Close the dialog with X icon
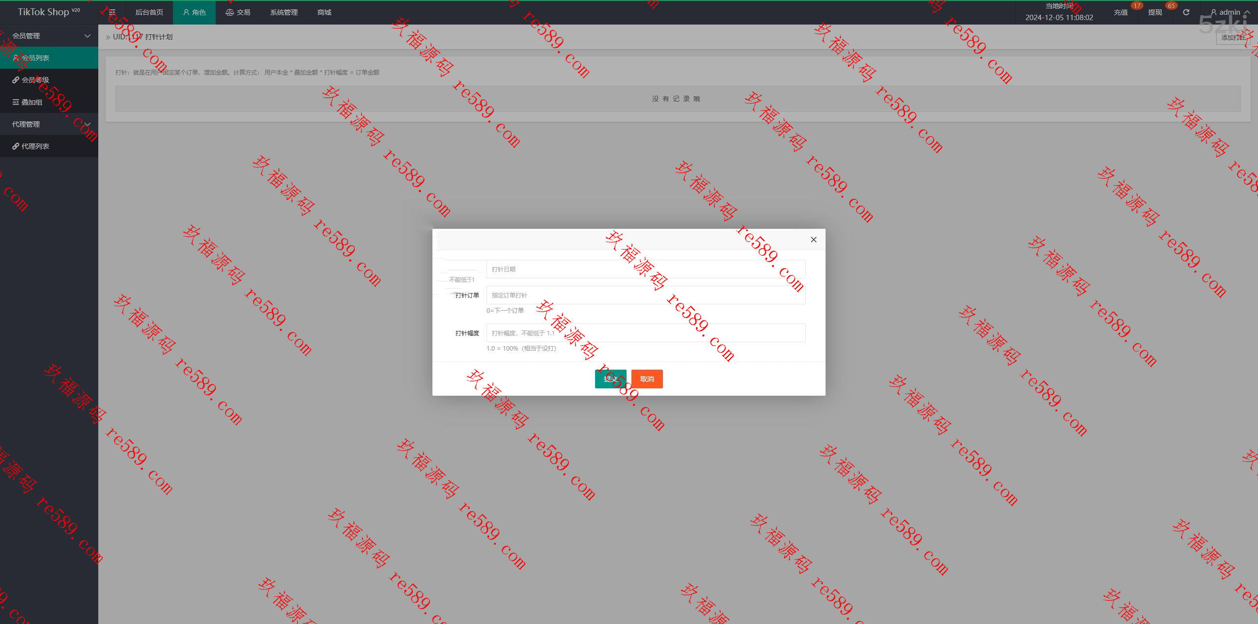Viewport: 1258px width, 624px height. (x=813, y=240)
